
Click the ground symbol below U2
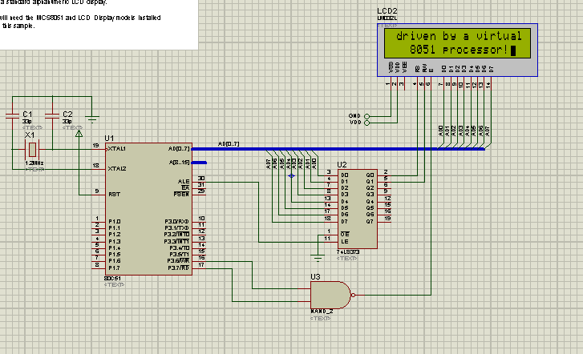coord(318,257)
